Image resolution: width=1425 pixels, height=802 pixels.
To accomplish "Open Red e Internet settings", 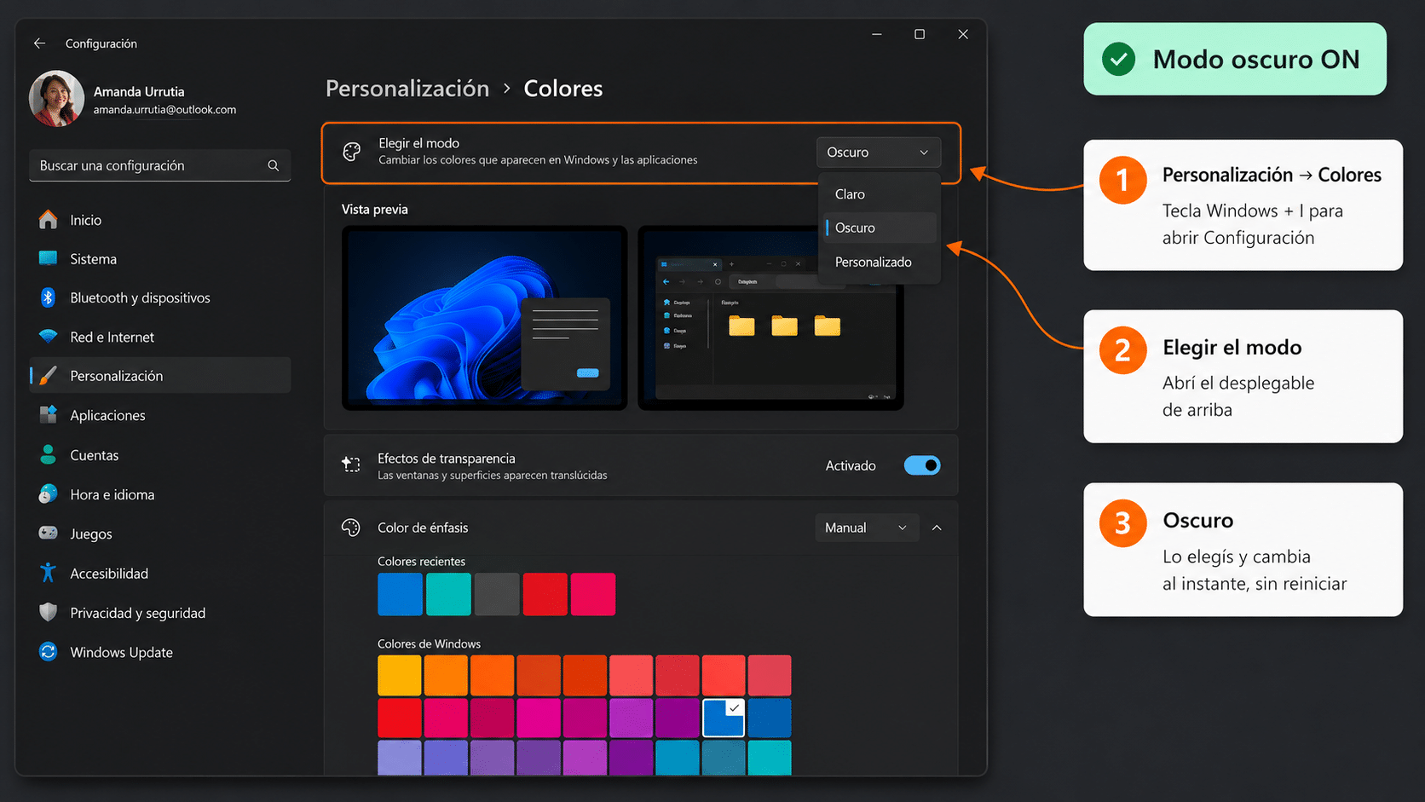I will click(160, 337).
